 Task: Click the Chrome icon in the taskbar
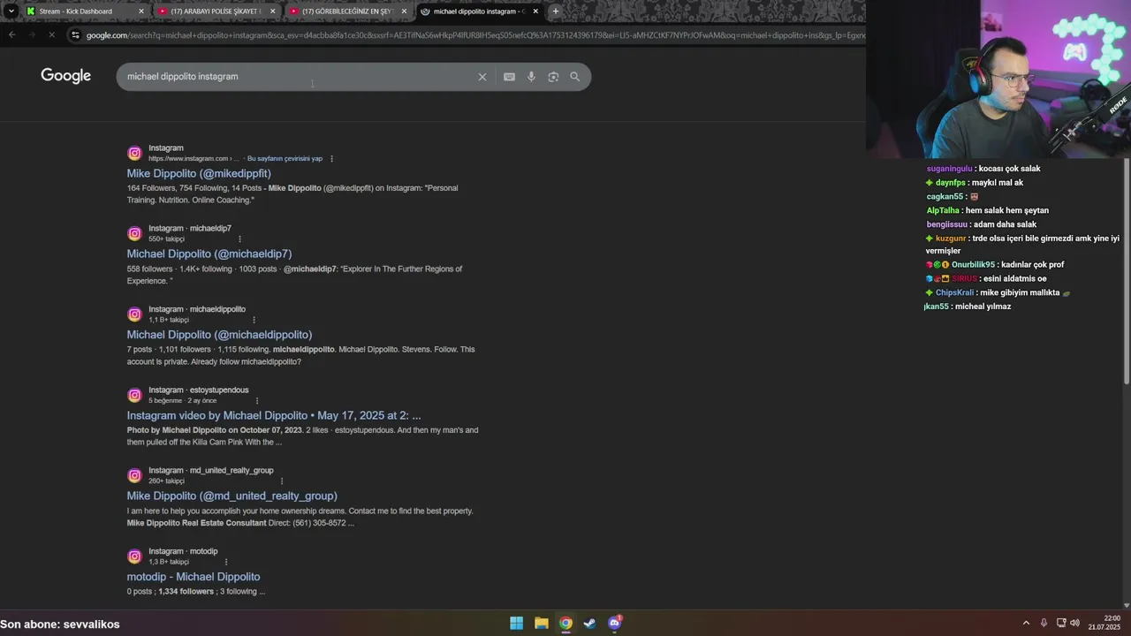[x=565, y=623]
